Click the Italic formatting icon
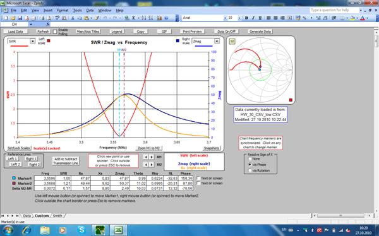 (x=253, y=18)
